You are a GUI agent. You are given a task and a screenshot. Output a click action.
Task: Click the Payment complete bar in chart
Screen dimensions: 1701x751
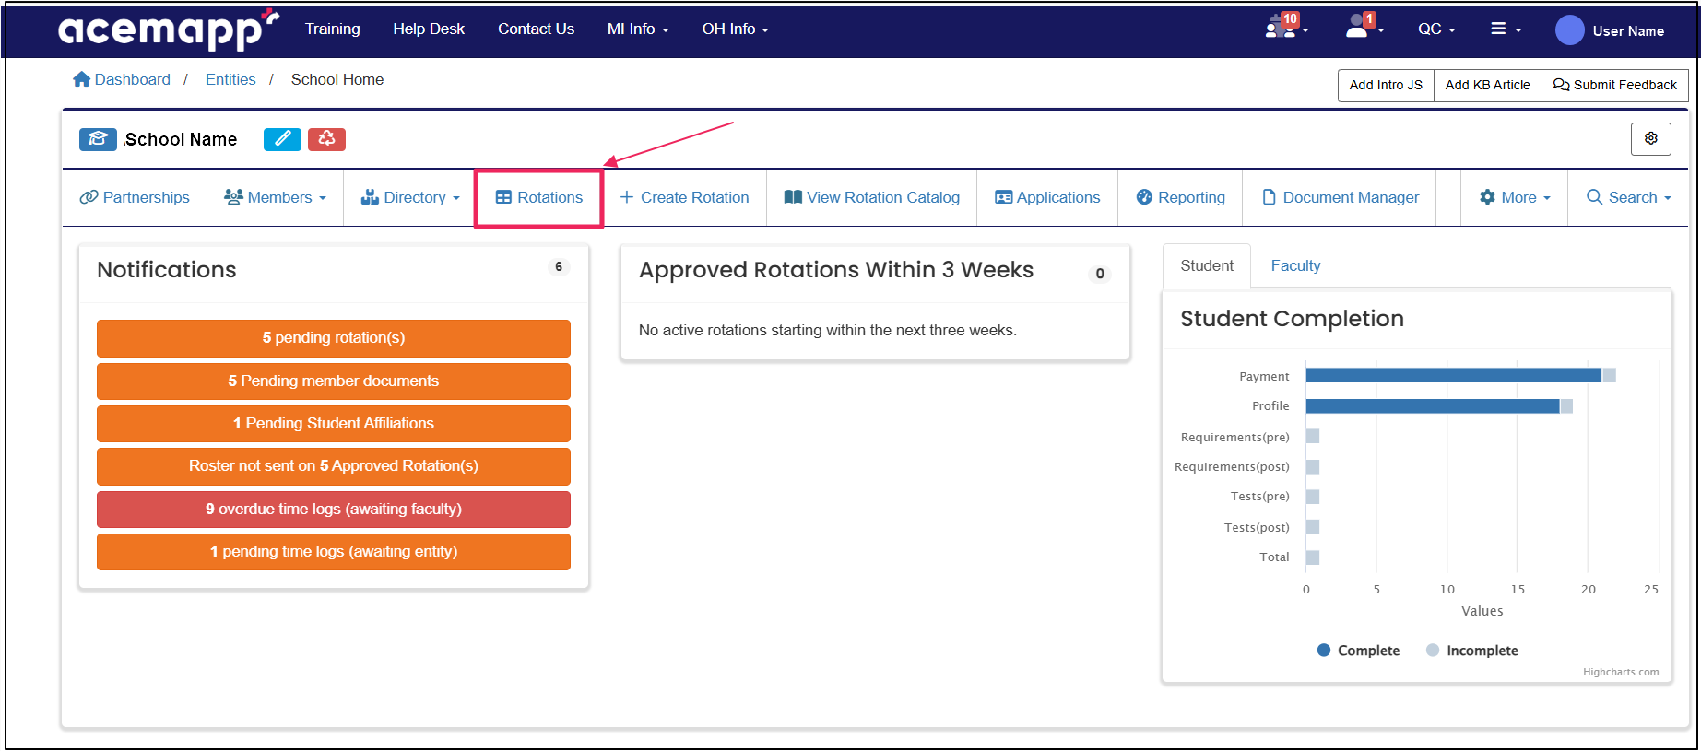[x=1452, y=375]
